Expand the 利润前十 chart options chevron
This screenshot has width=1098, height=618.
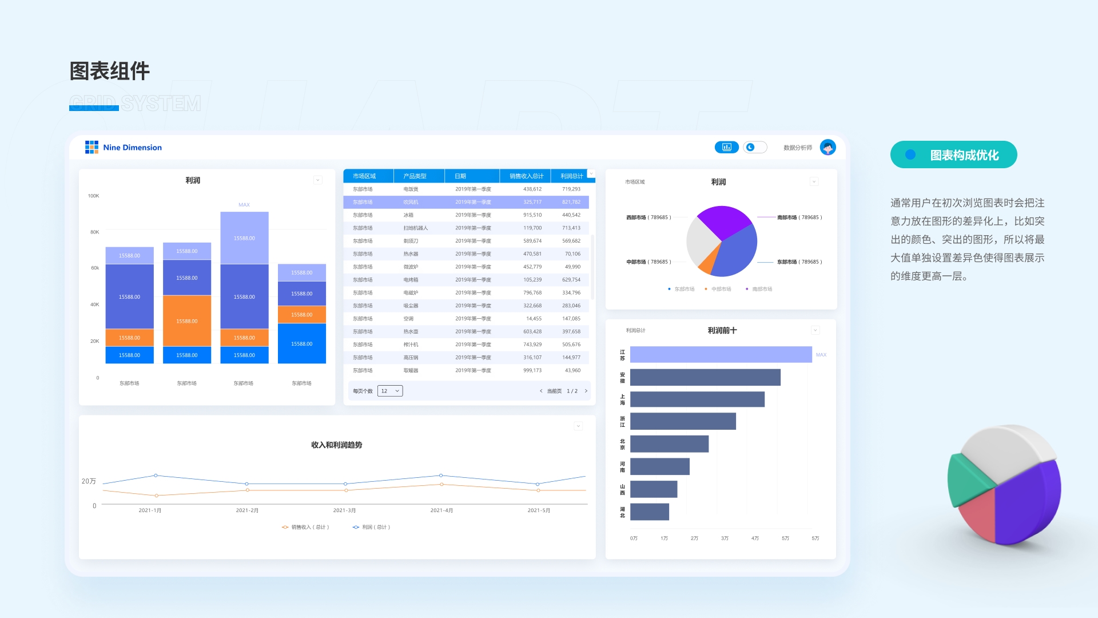point(815,330)
